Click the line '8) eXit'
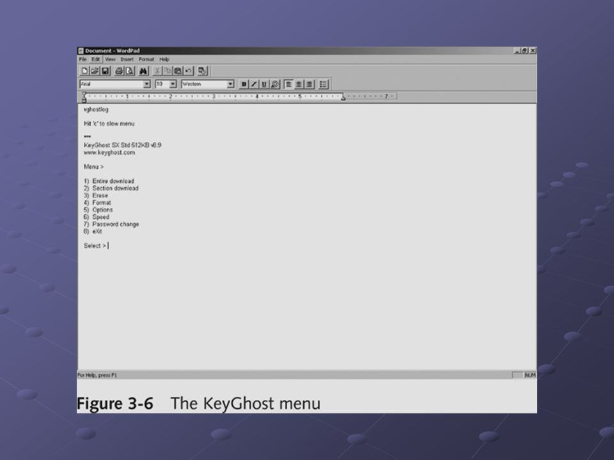The height and width of the screenshot is (460, 614). [x=93, y=231]
